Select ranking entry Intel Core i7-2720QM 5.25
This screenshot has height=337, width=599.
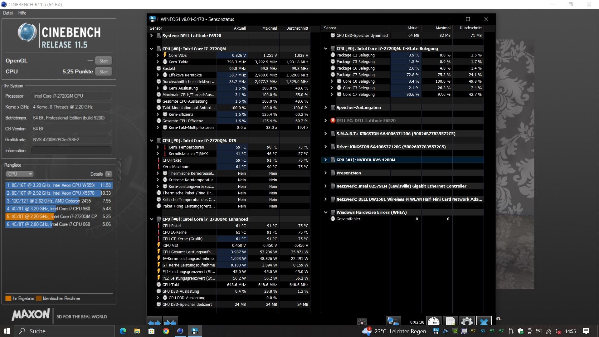coord(59,216)
